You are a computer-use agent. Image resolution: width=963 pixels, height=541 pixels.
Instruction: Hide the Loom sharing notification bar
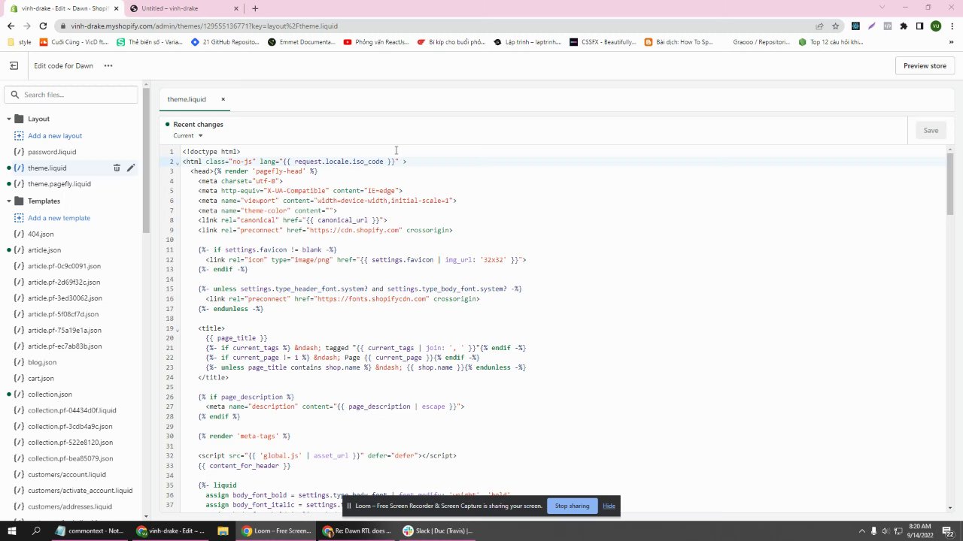click(x=609, y=506)
